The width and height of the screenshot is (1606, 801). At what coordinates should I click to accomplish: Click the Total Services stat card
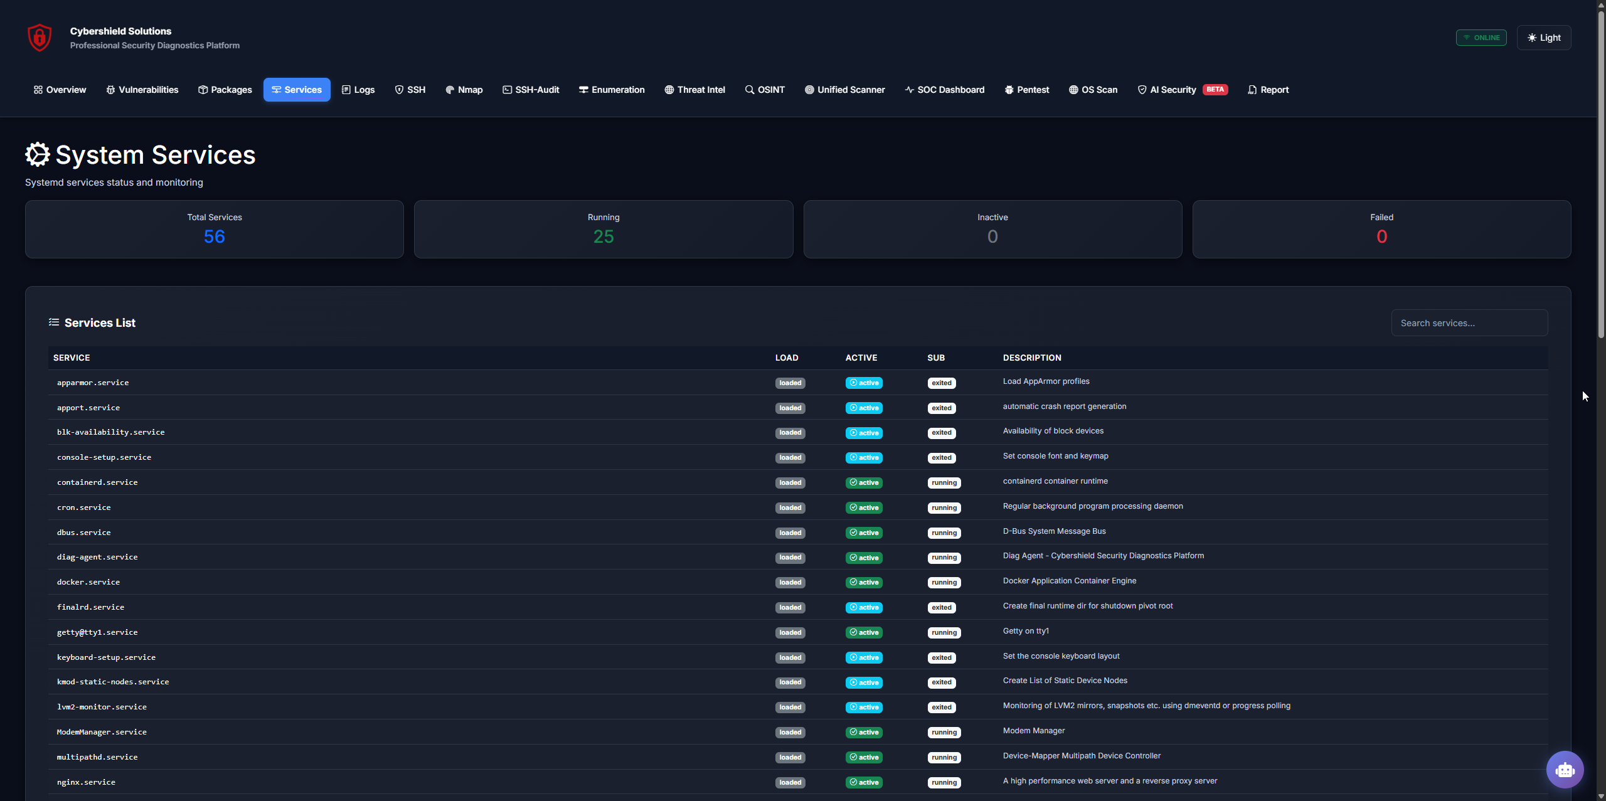[215, 229]
